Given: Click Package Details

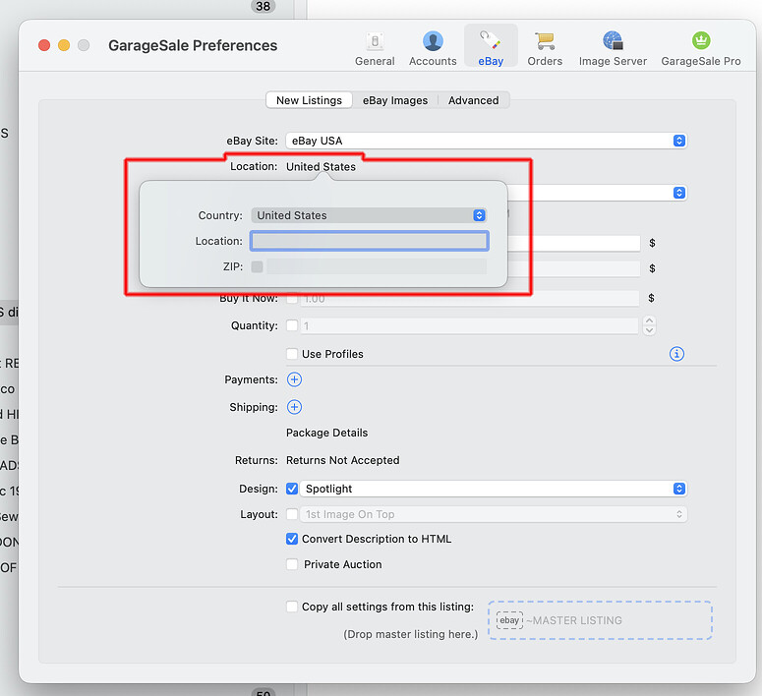Looking at the screenshot, I should pos(326,433).
